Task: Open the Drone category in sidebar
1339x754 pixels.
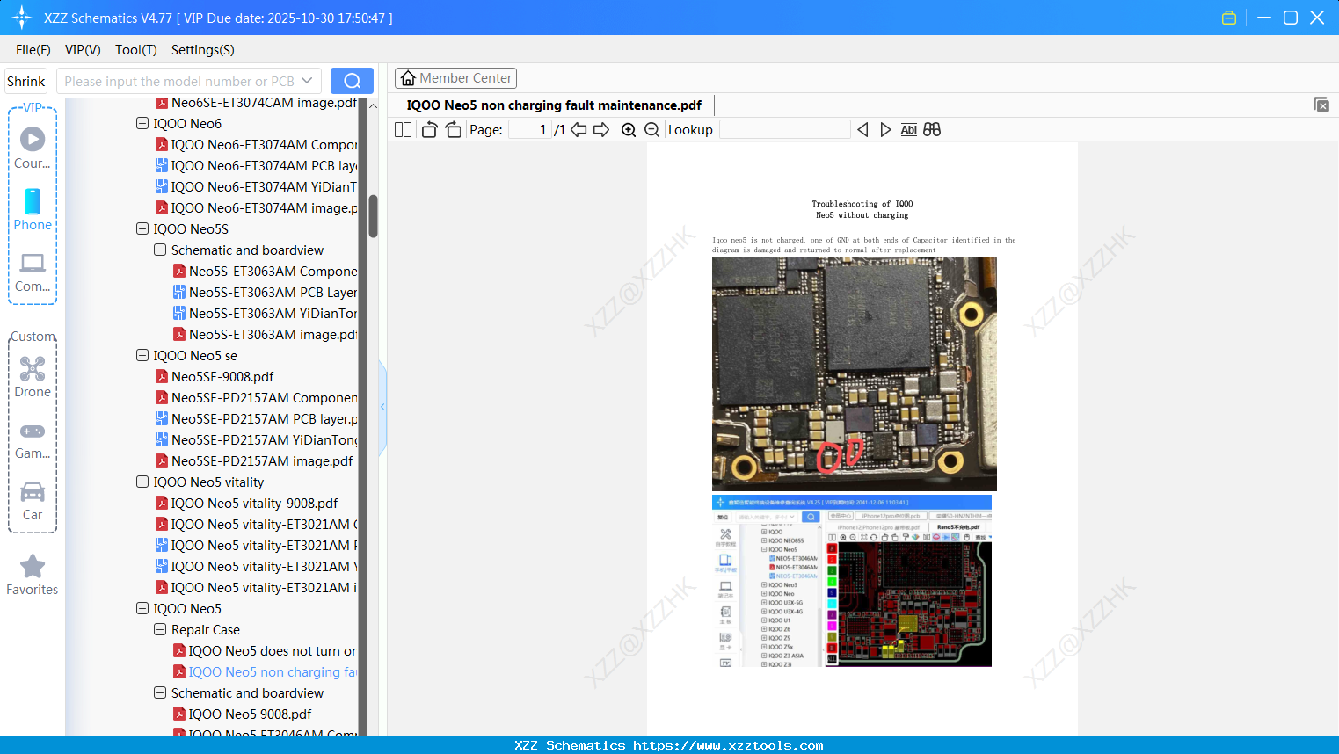Action: click(x=33, y=377)
